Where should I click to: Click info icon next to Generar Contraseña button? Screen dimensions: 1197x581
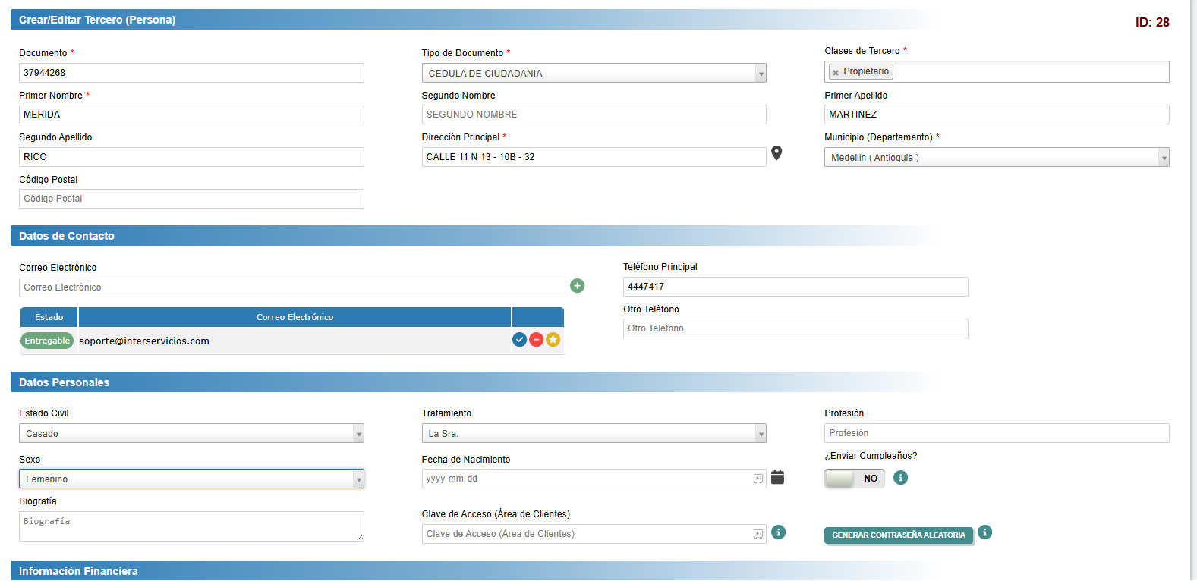click(x=984, y=532)
